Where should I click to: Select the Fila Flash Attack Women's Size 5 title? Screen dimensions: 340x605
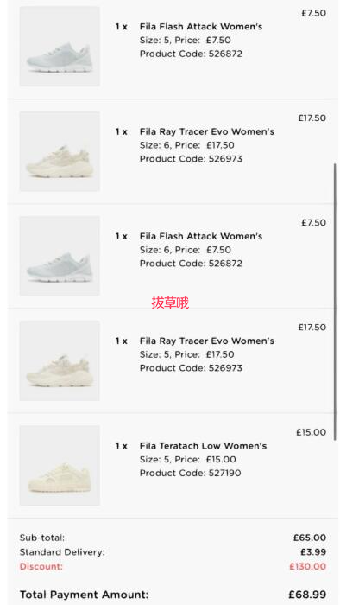pos(201,27)
